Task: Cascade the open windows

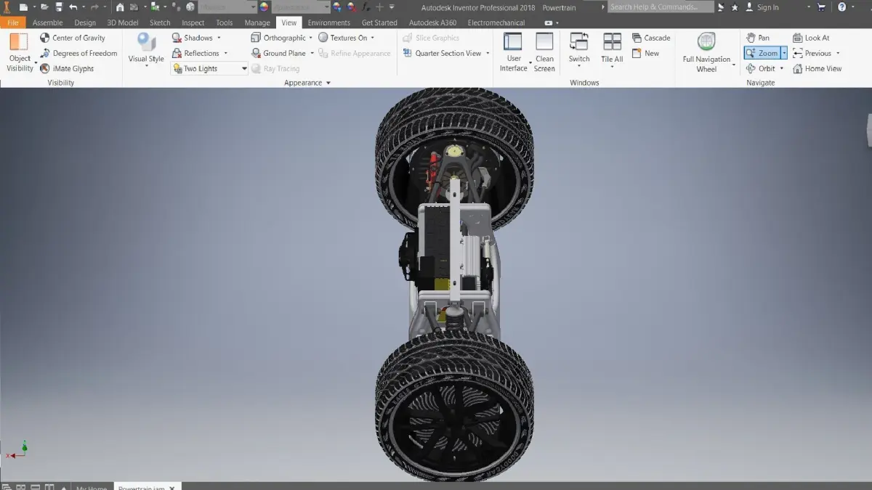Action: pos(651,38)
